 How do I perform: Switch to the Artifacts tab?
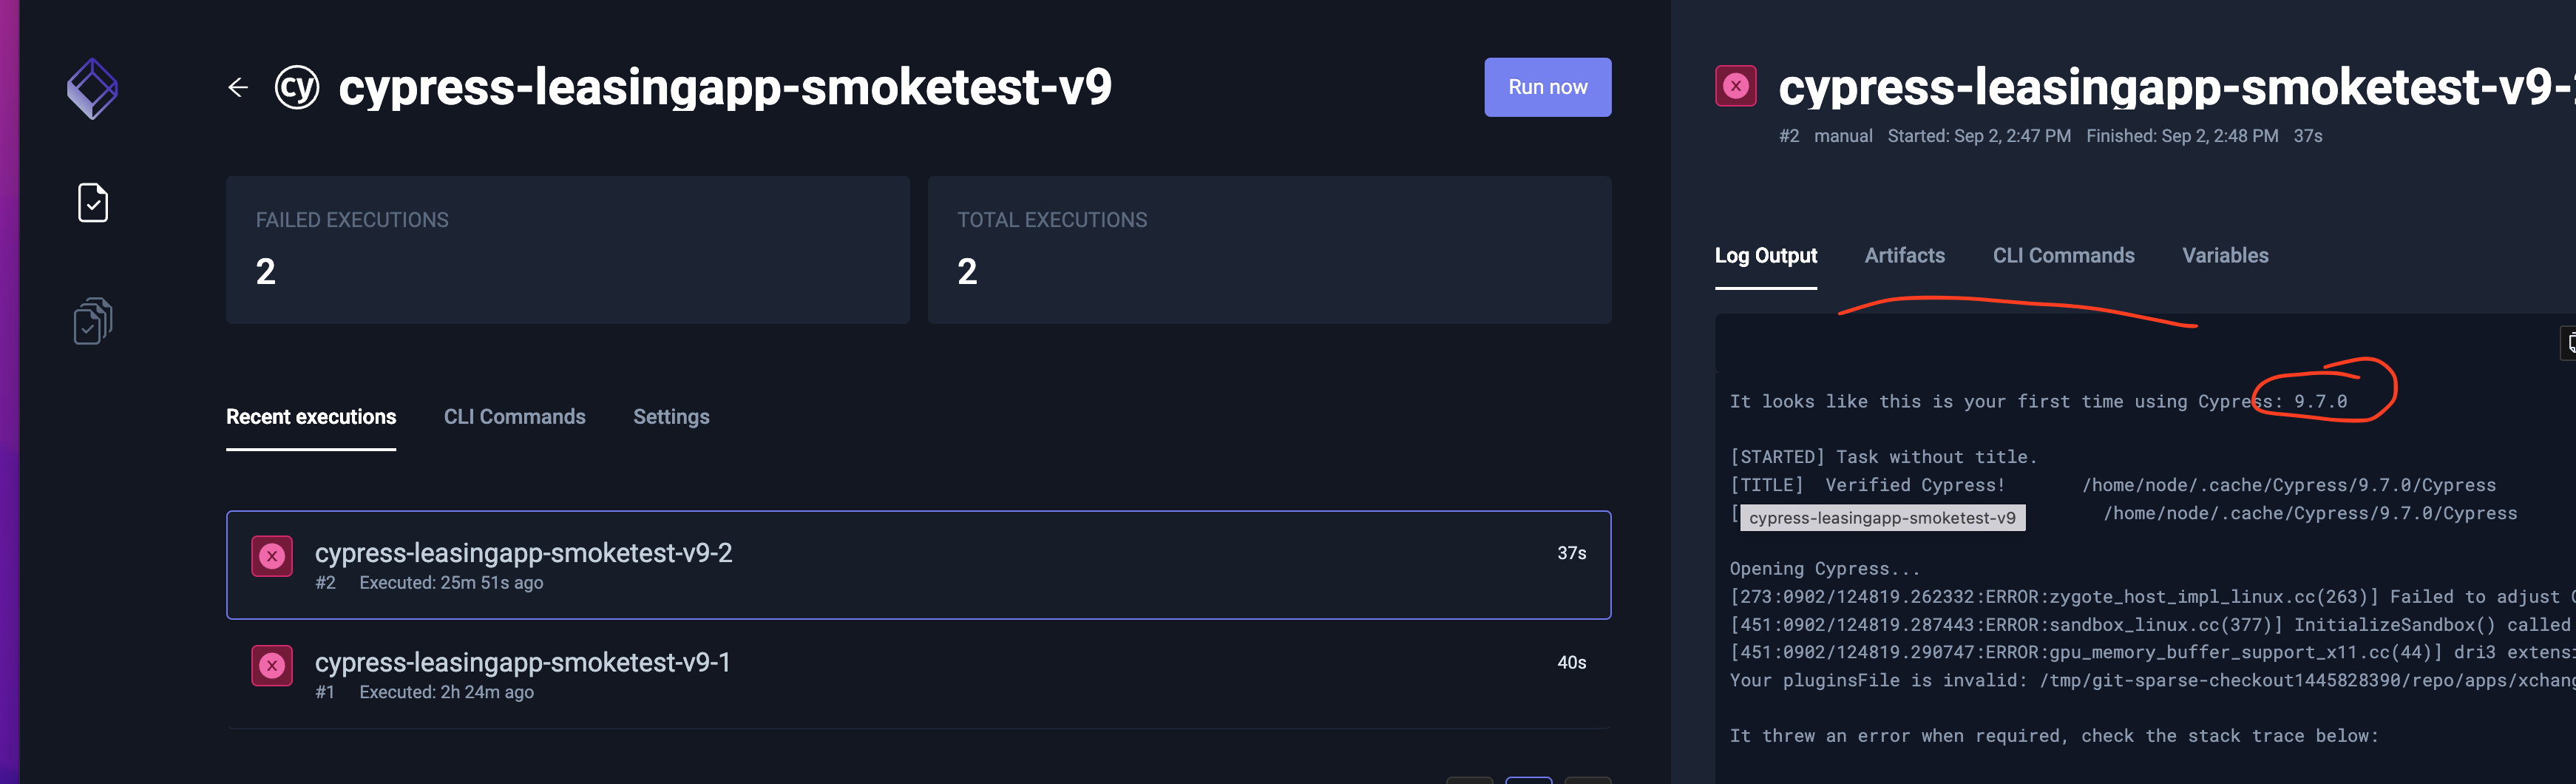click(x=1904, y=256)
